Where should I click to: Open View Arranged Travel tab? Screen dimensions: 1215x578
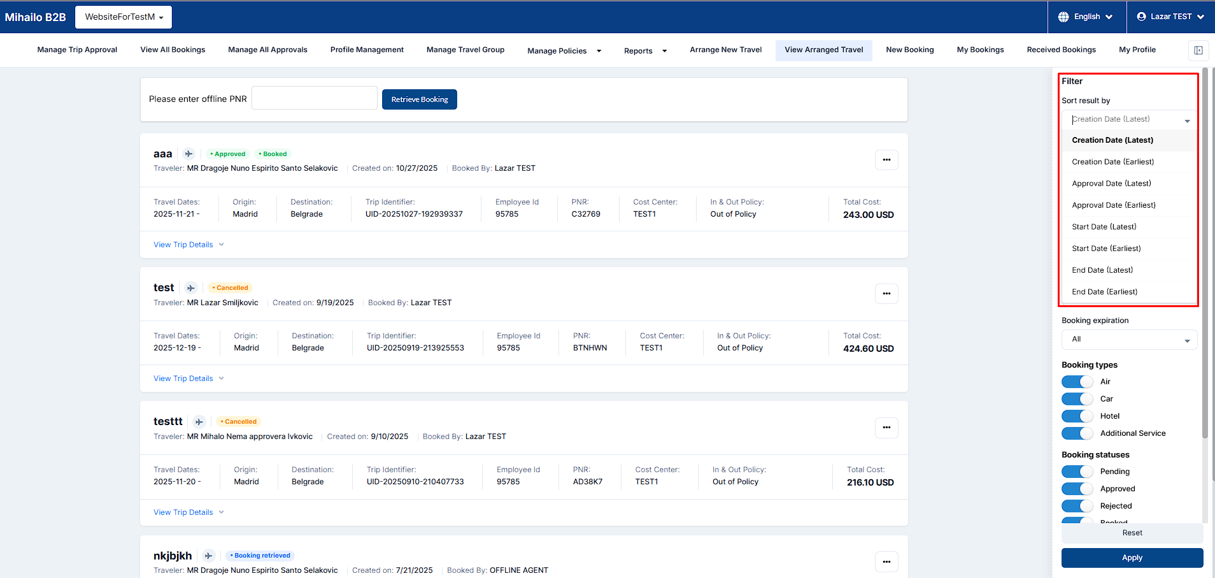824,50
